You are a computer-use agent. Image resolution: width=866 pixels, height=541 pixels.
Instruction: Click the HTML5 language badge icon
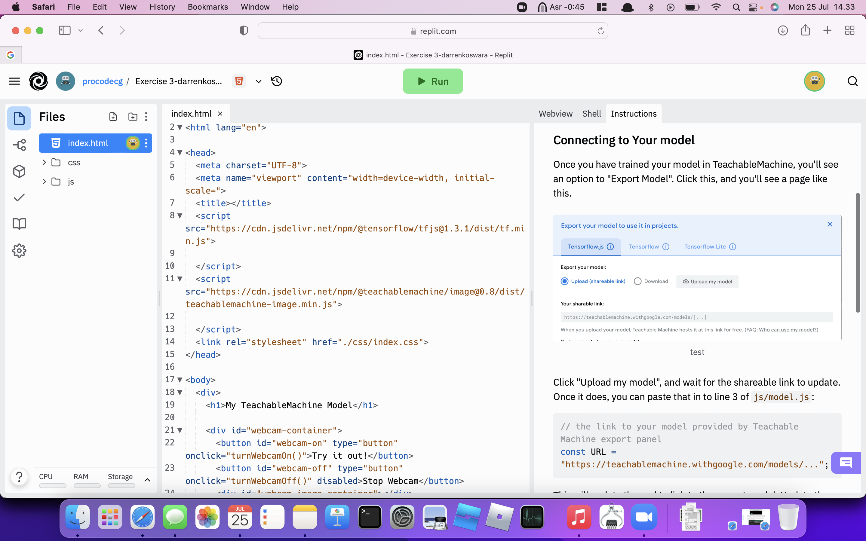click(239, 81)
